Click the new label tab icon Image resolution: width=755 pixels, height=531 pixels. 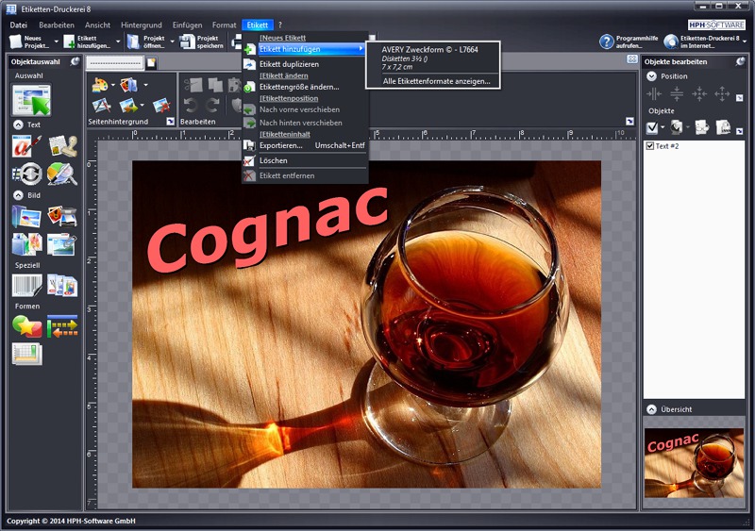point(151,62)
